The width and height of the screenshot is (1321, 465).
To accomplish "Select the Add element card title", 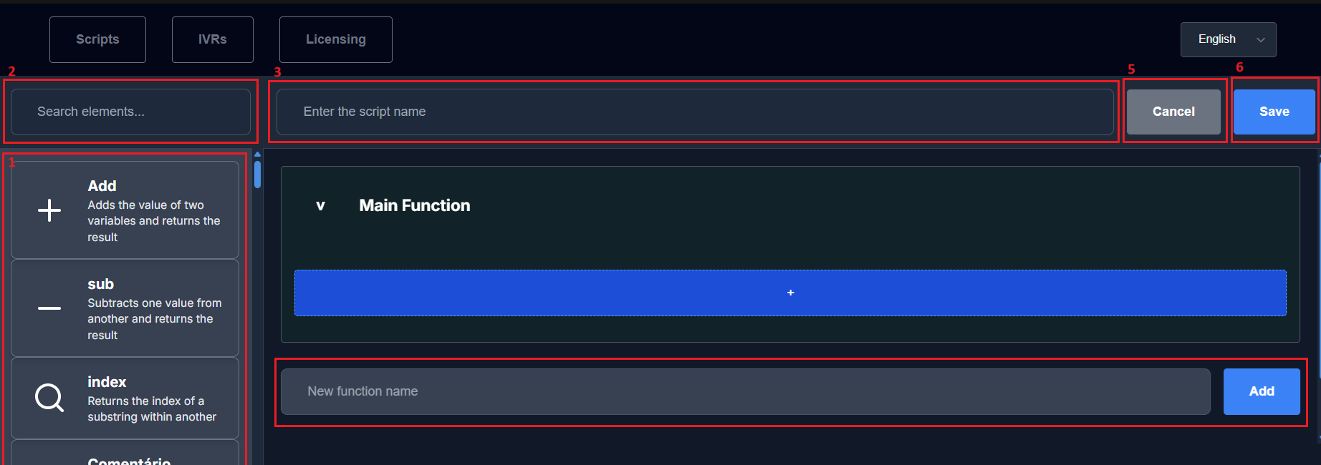I will pos(102,186).
